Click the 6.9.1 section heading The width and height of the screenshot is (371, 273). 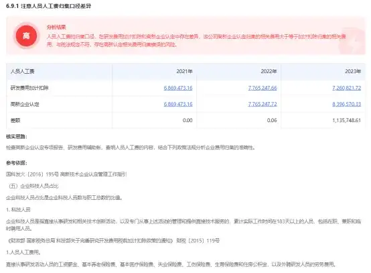[48, 6]
